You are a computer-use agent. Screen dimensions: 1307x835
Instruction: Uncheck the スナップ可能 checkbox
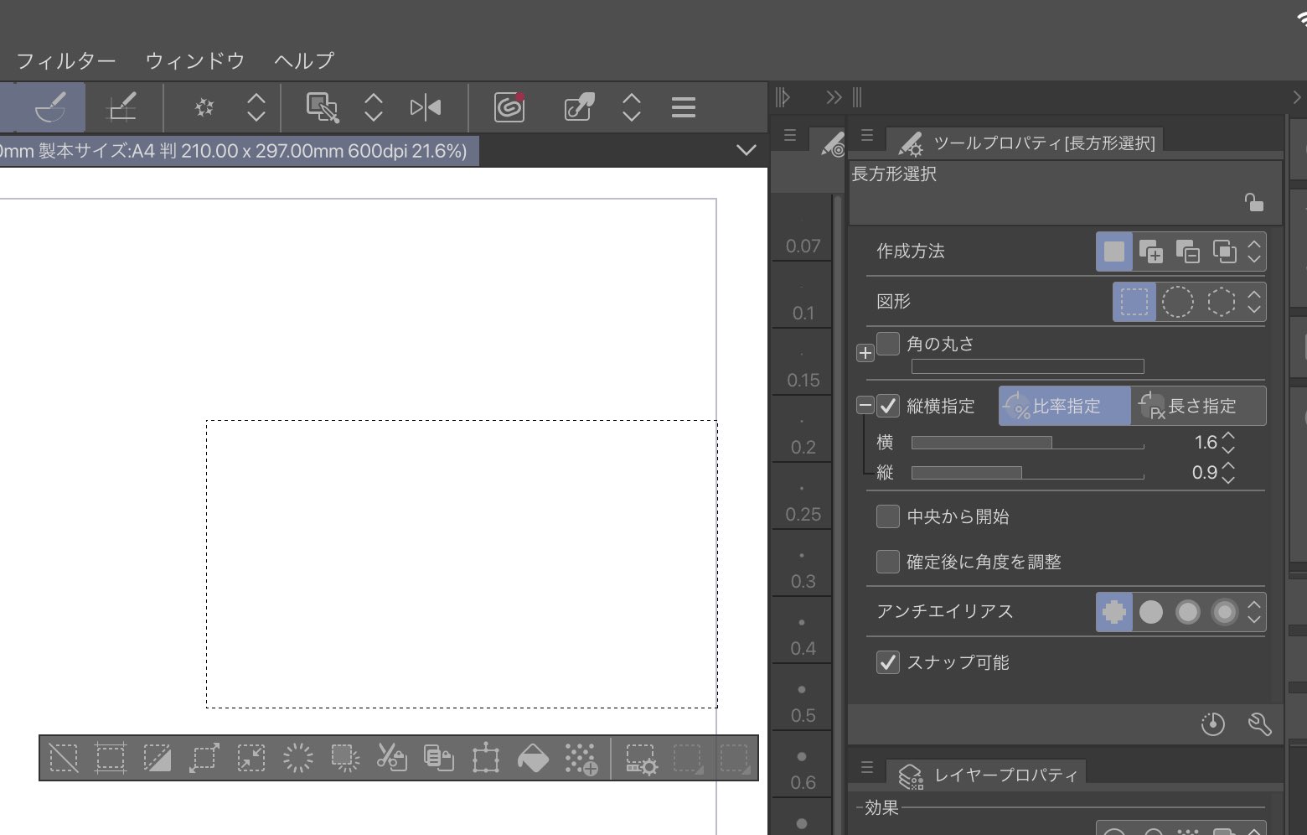point(887,662)
